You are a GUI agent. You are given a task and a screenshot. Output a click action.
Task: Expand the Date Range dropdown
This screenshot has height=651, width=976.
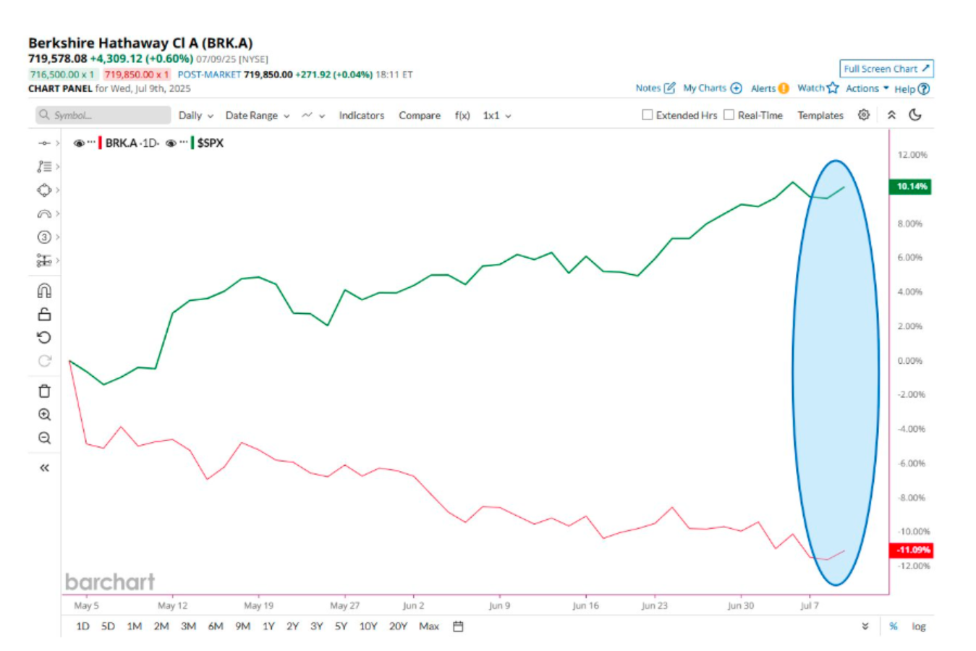pos(258,115)
